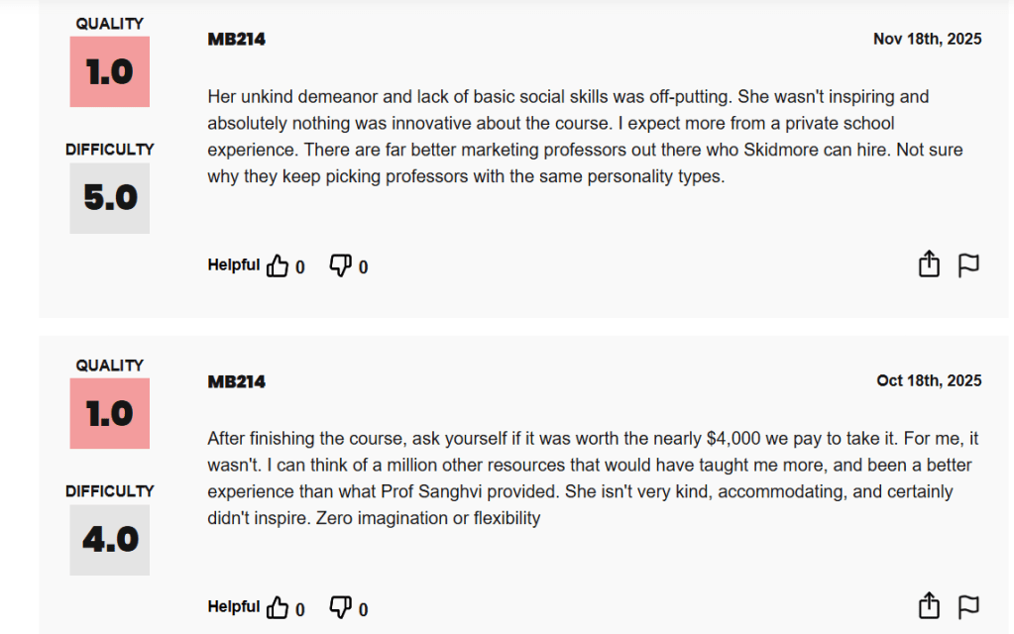Click the gray 4.0 difficulty score box

click(109, 540)
